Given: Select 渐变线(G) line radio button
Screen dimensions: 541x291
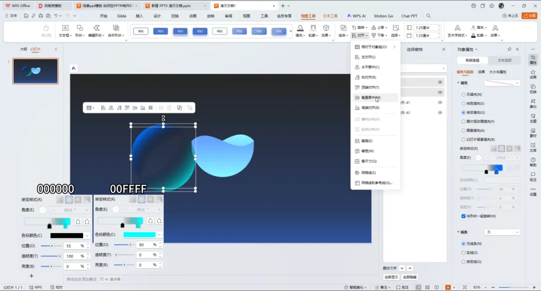Looking at the screenshot, I should point(463,261).
